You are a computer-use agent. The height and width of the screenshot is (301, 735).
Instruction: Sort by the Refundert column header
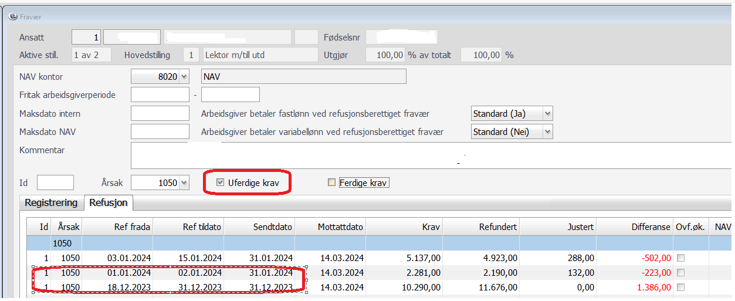(481, 227)
